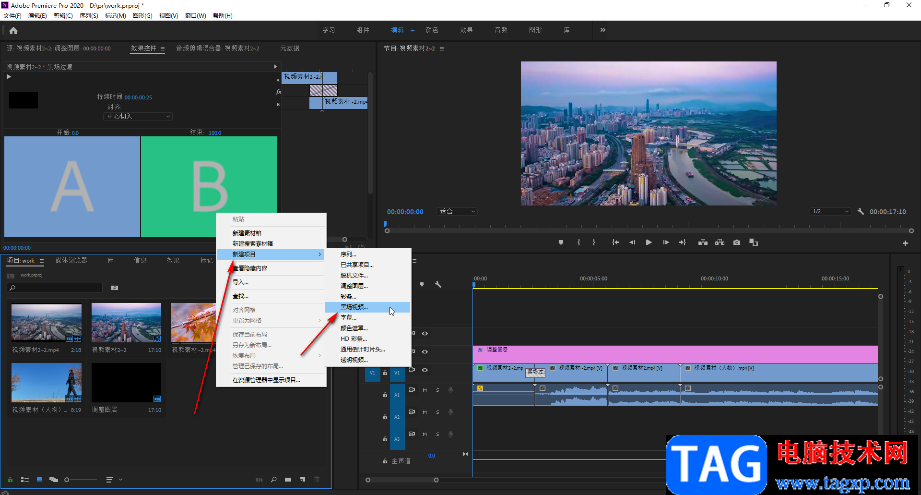Screen dimensions: 921x495
Task: Switch to 媒体浏览器 tab
Action: point(71,261)
